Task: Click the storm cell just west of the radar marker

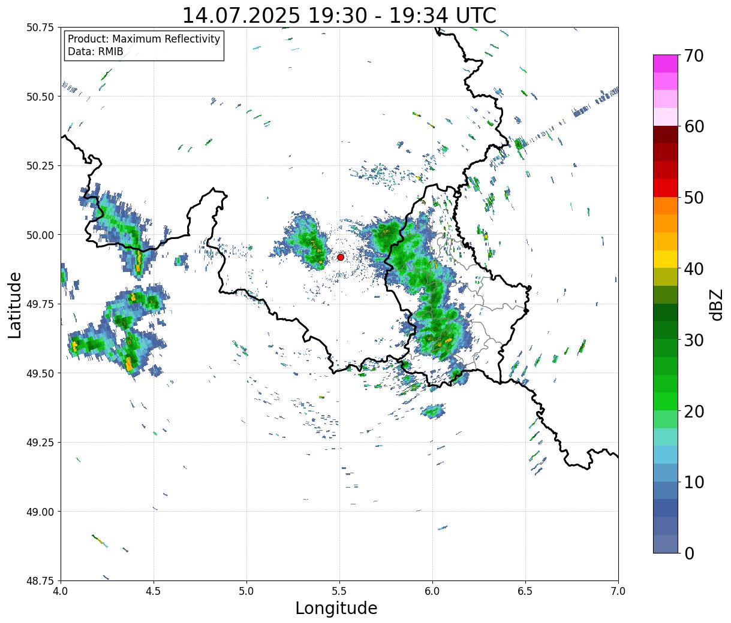Action: pos(305,241)
